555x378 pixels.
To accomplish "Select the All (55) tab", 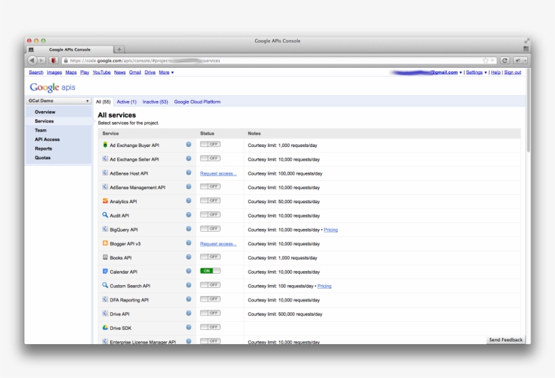I will (x=103, y=102).
